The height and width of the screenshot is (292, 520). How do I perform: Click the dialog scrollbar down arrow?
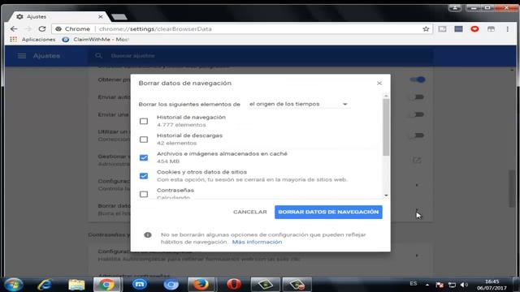click(x=386, y=195)
